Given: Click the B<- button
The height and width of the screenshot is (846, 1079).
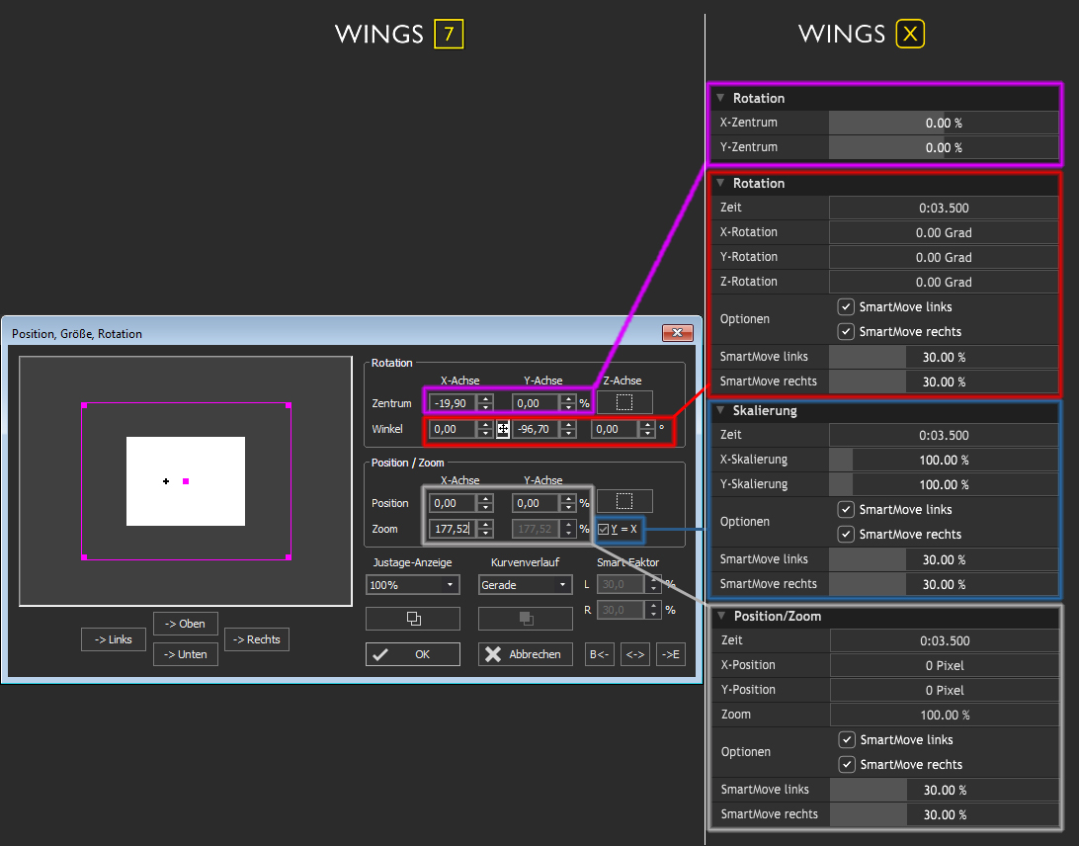Looking at the screenshot, I should click(x=600, y=654).
